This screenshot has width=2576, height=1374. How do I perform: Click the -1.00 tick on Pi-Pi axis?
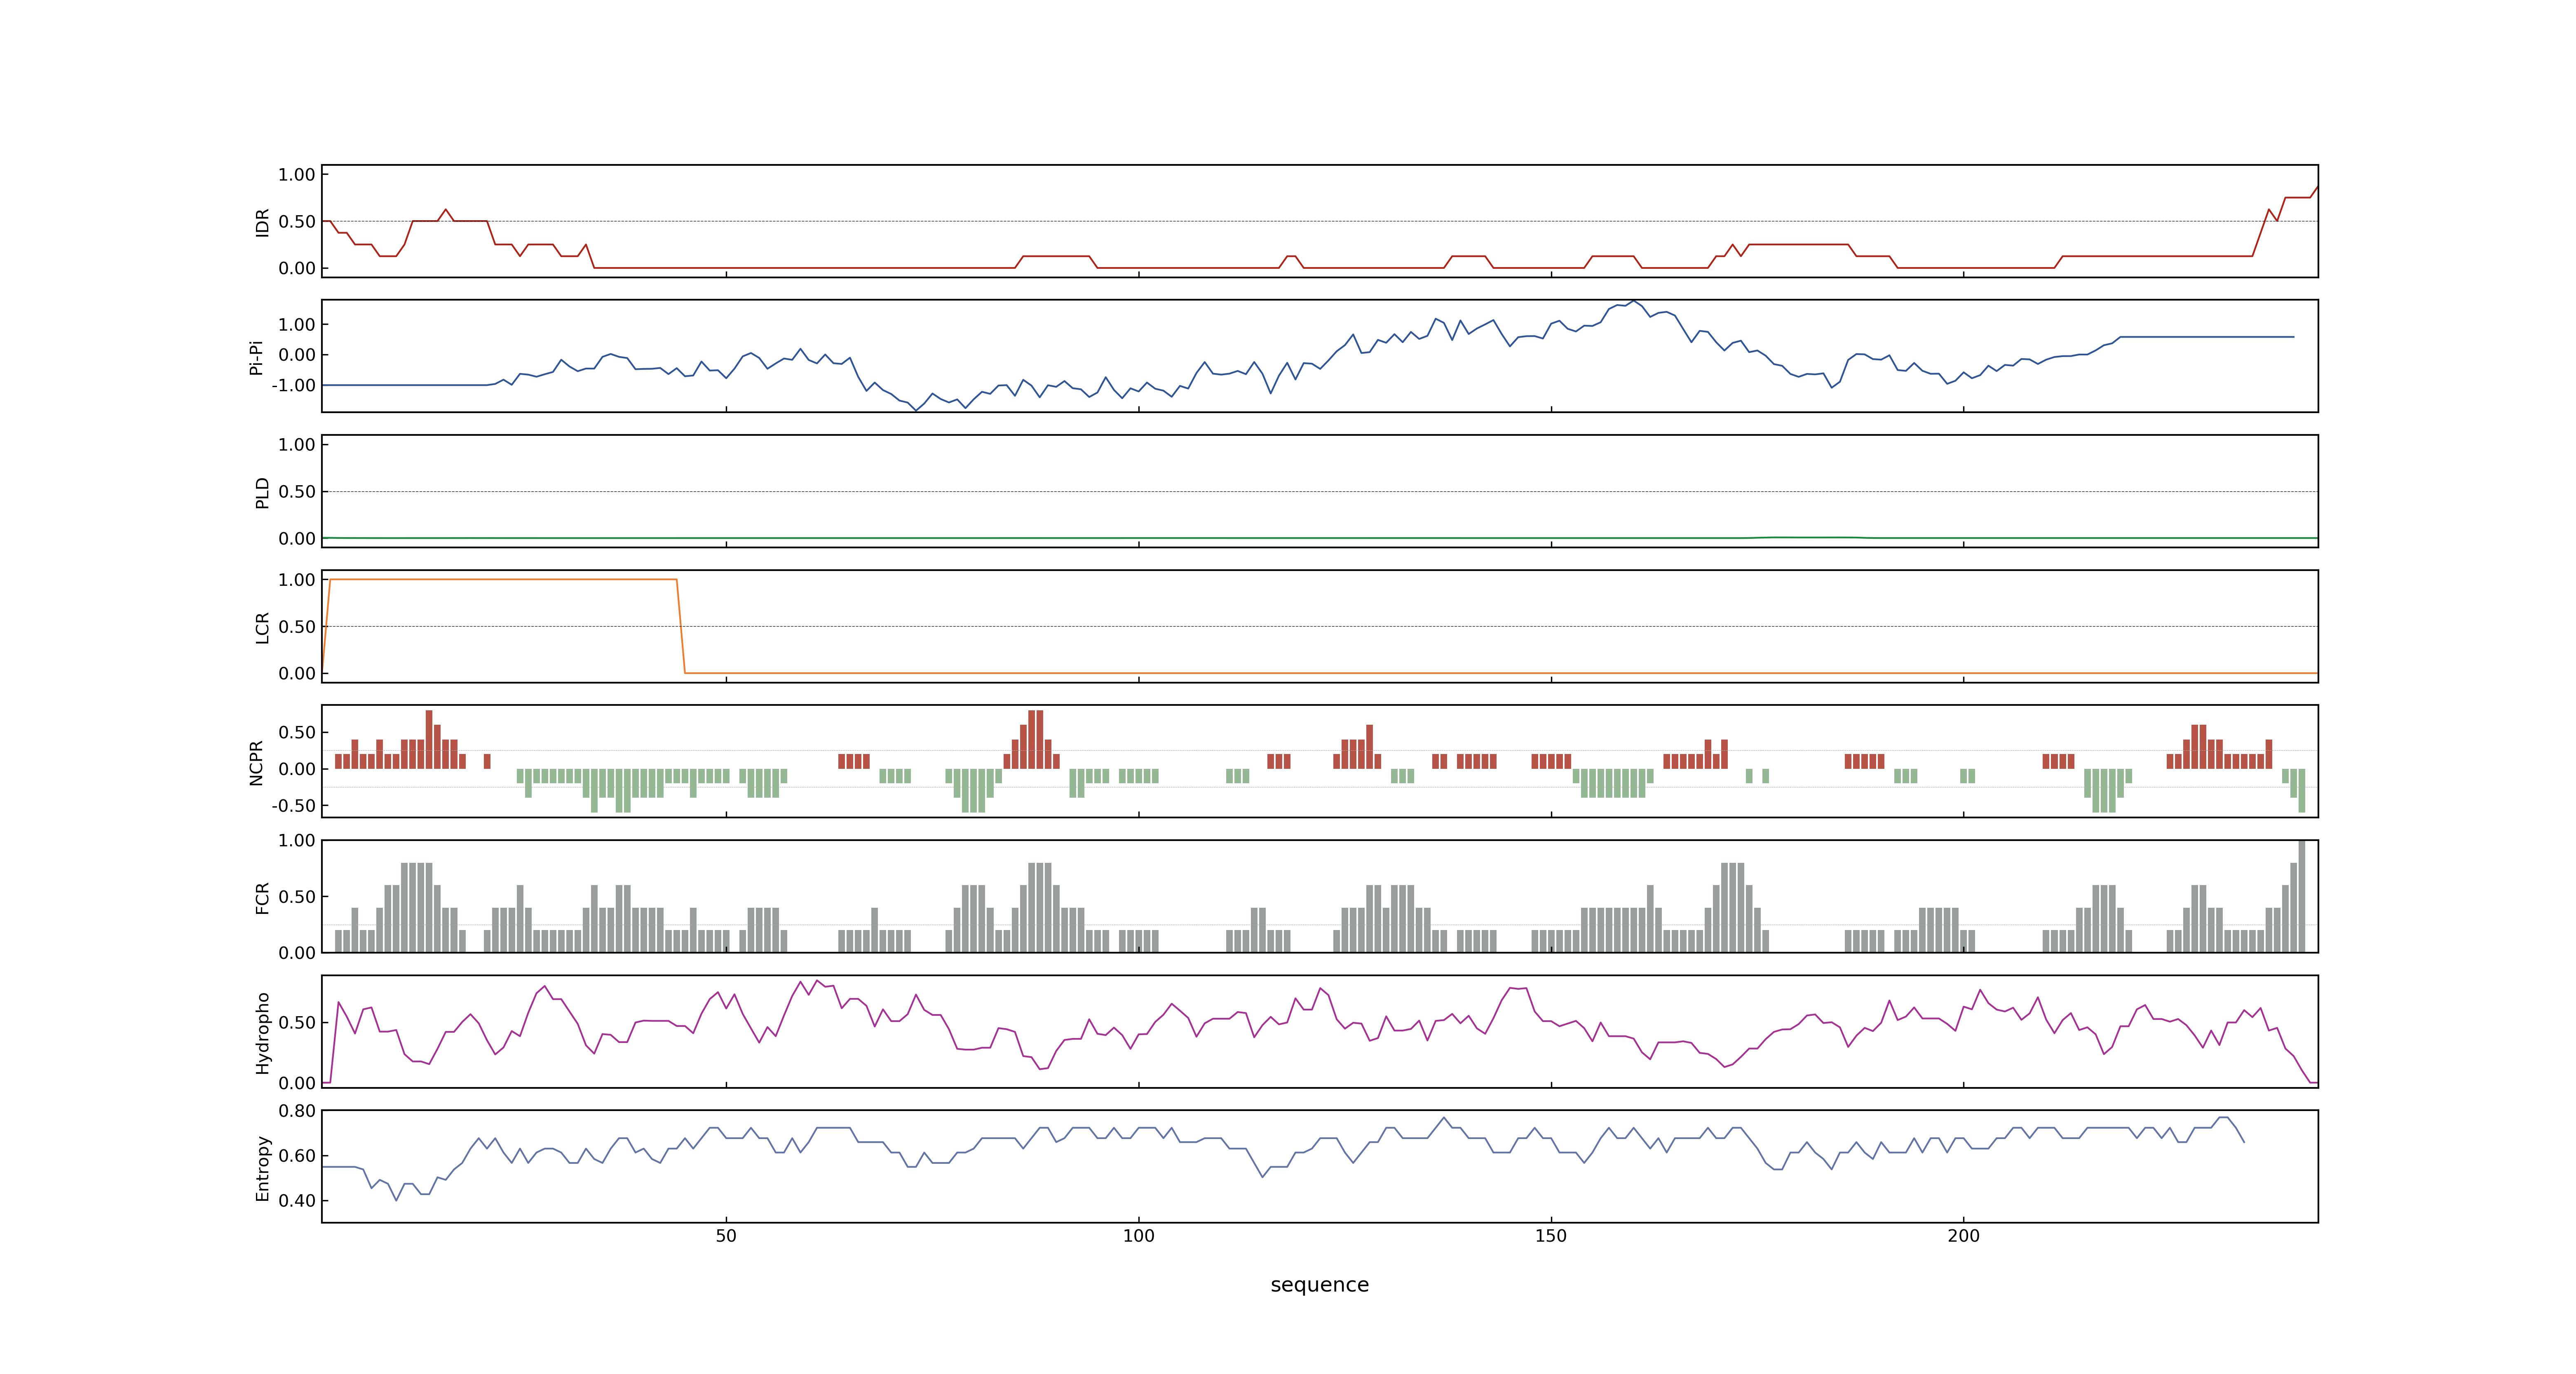[x=293, y=386]
